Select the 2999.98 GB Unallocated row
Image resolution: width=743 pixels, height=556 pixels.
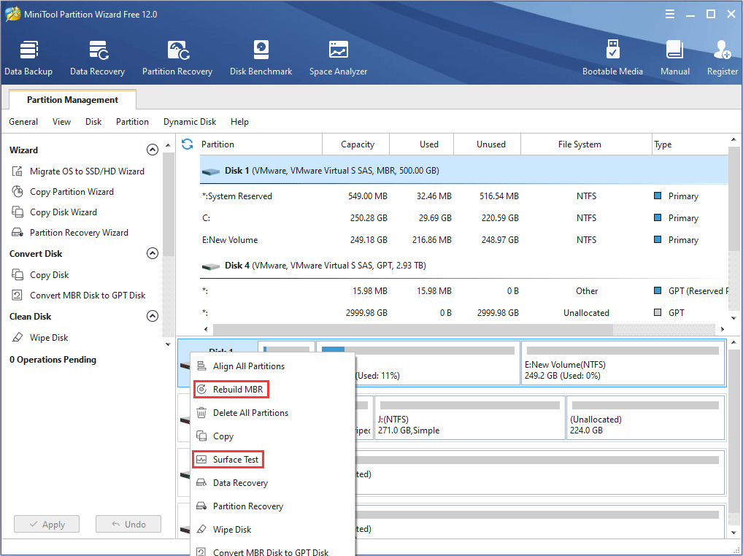(464, 312)
